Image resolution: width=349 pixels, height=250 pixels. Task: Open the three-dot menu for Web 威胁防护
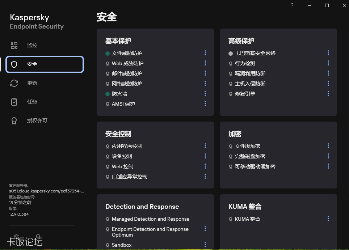click(x=205, y=63)
